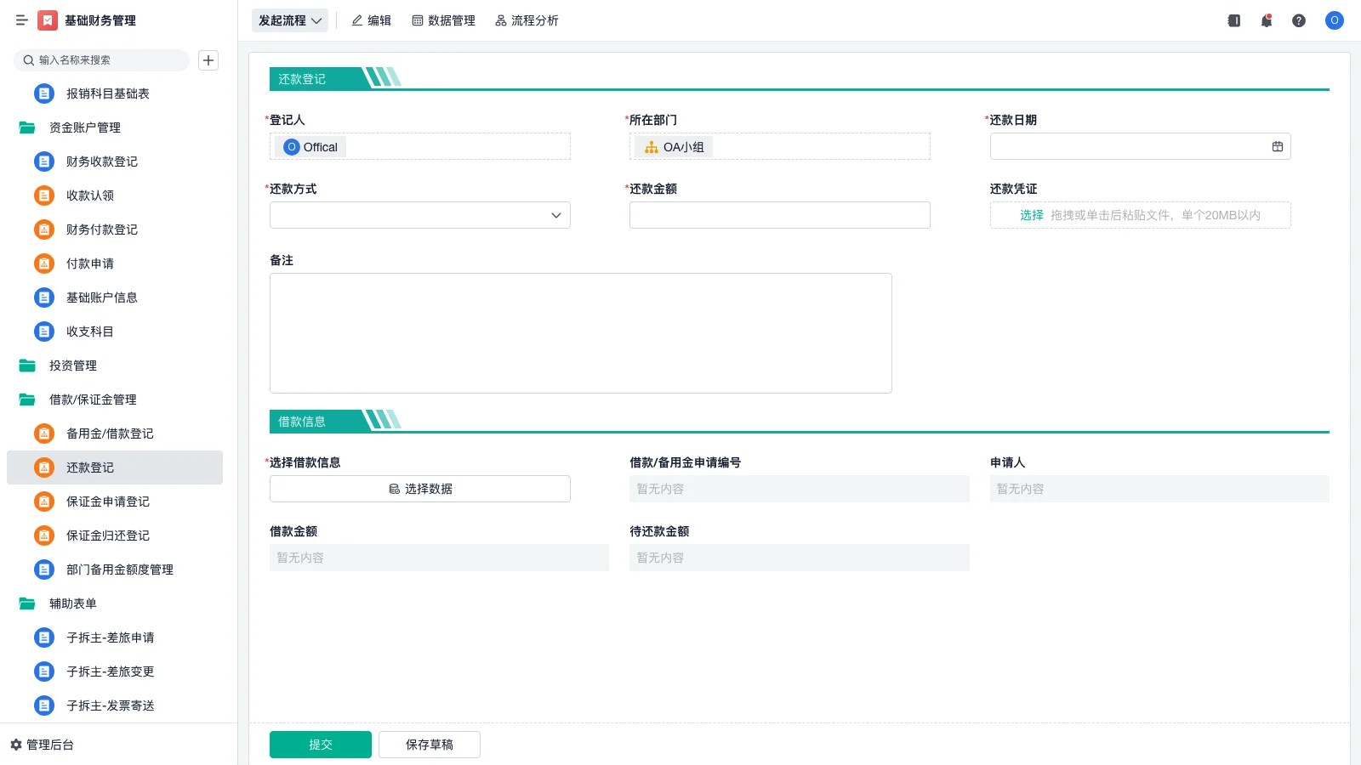This screenshot has width=1361, height=765.
Task: Click the 保存草稿 button
Action: (x=430, y=745)
